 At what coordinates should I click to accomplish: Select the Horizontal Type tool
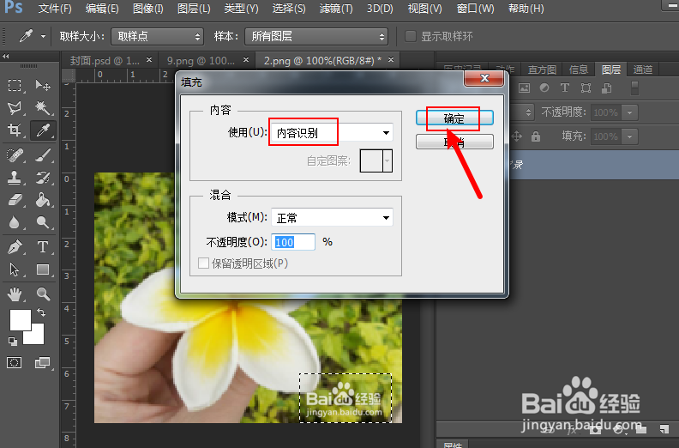[x=43, y=247]
